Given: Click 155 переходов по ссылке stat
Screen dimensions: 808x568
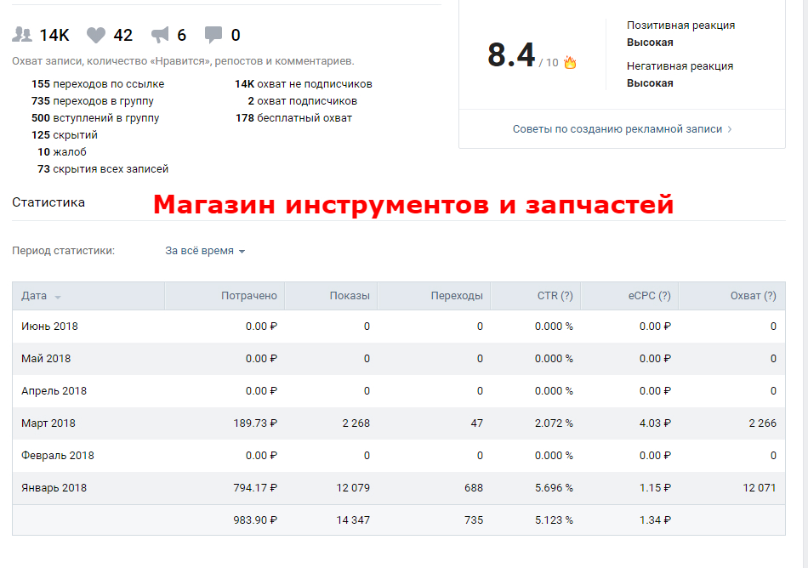Looking at the screenshot, I should tap(98, 84).
